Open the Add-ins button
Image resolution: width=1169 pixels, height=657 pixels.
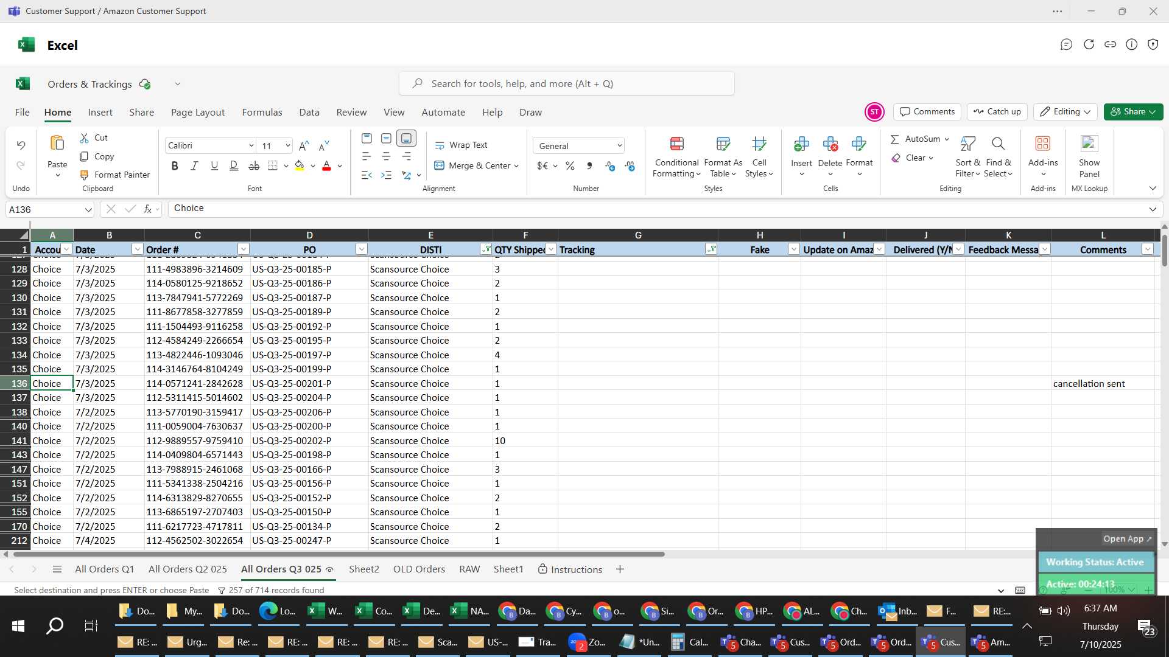(1042, 158)
